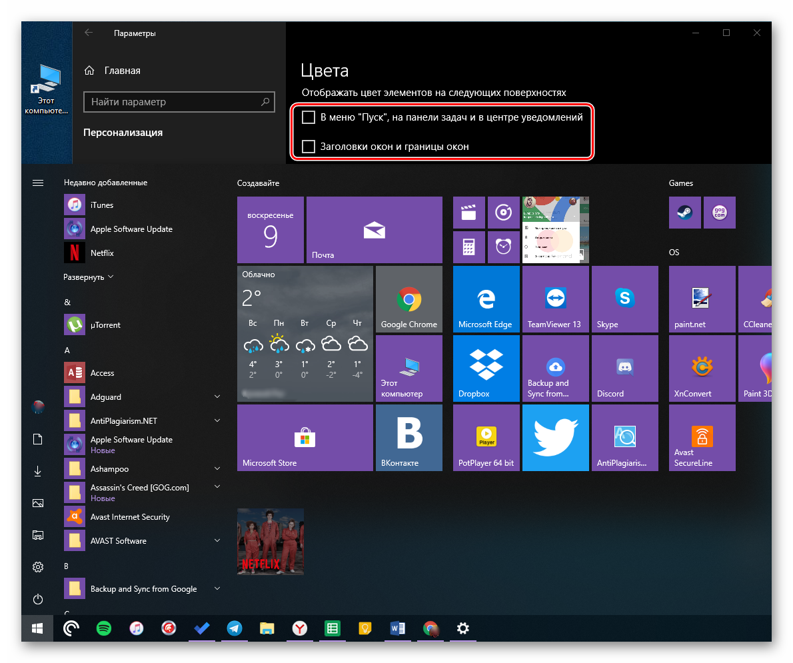Click the Power button in Start menu
The image size is (793, 663).
click(38, 599)
